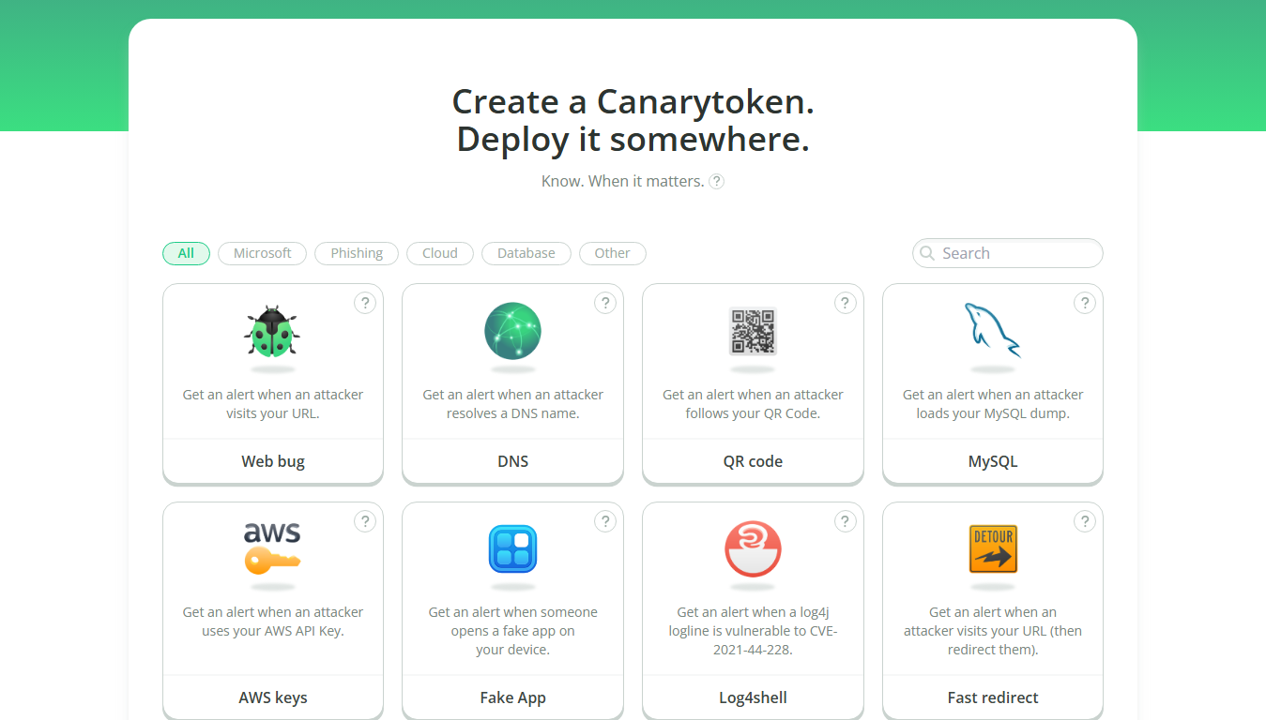Open help for the Log4shell card
The width and height of the screenshot is (1266, 720).
[x=845, y=521]
